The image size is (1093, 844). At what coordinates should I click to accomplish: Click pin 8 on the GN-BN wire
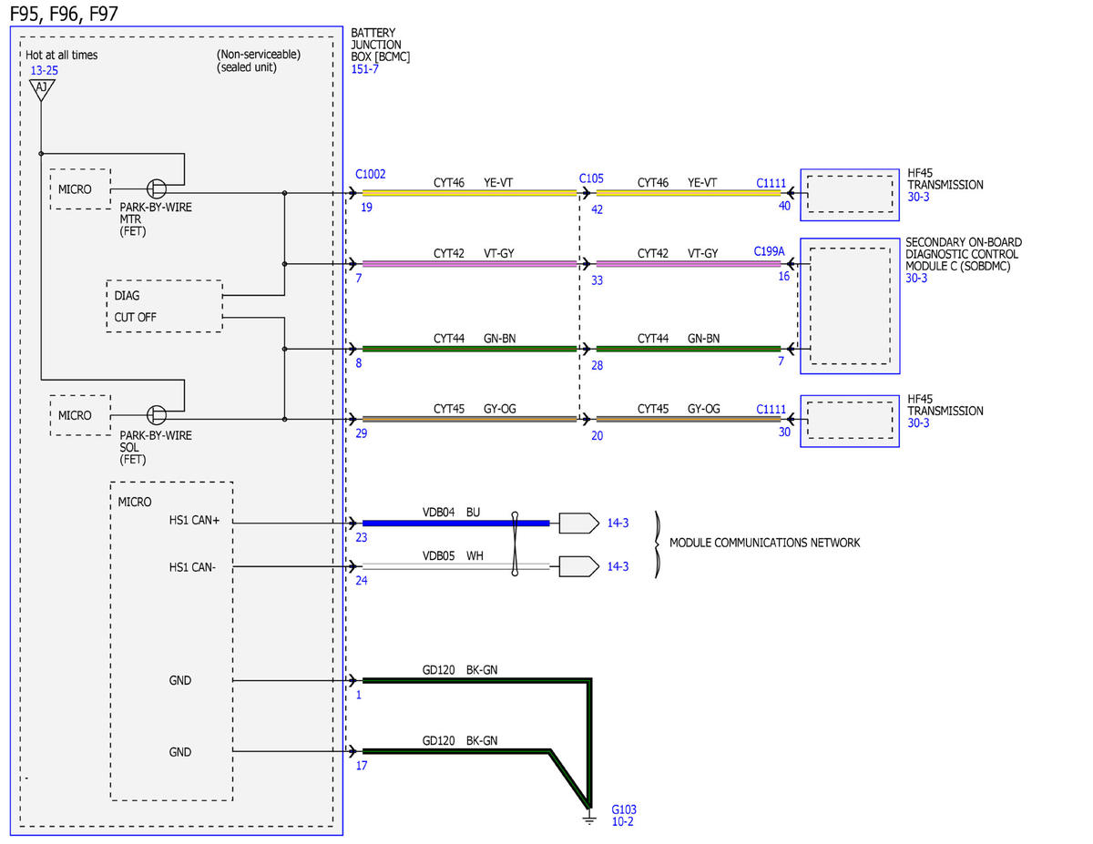pos(359,362)
